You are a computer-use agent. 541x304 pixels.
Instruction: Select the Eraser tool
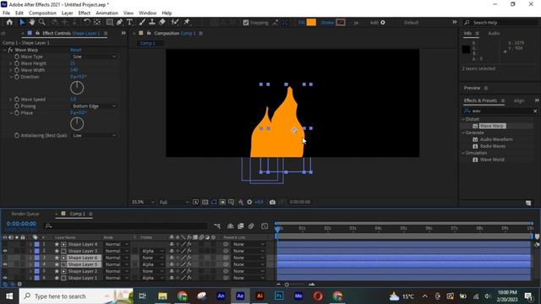pos(162,23)
